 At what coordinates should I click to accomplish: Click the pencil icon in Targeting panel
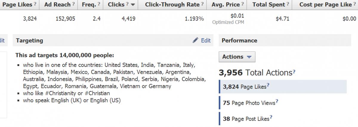click(195, 40)
